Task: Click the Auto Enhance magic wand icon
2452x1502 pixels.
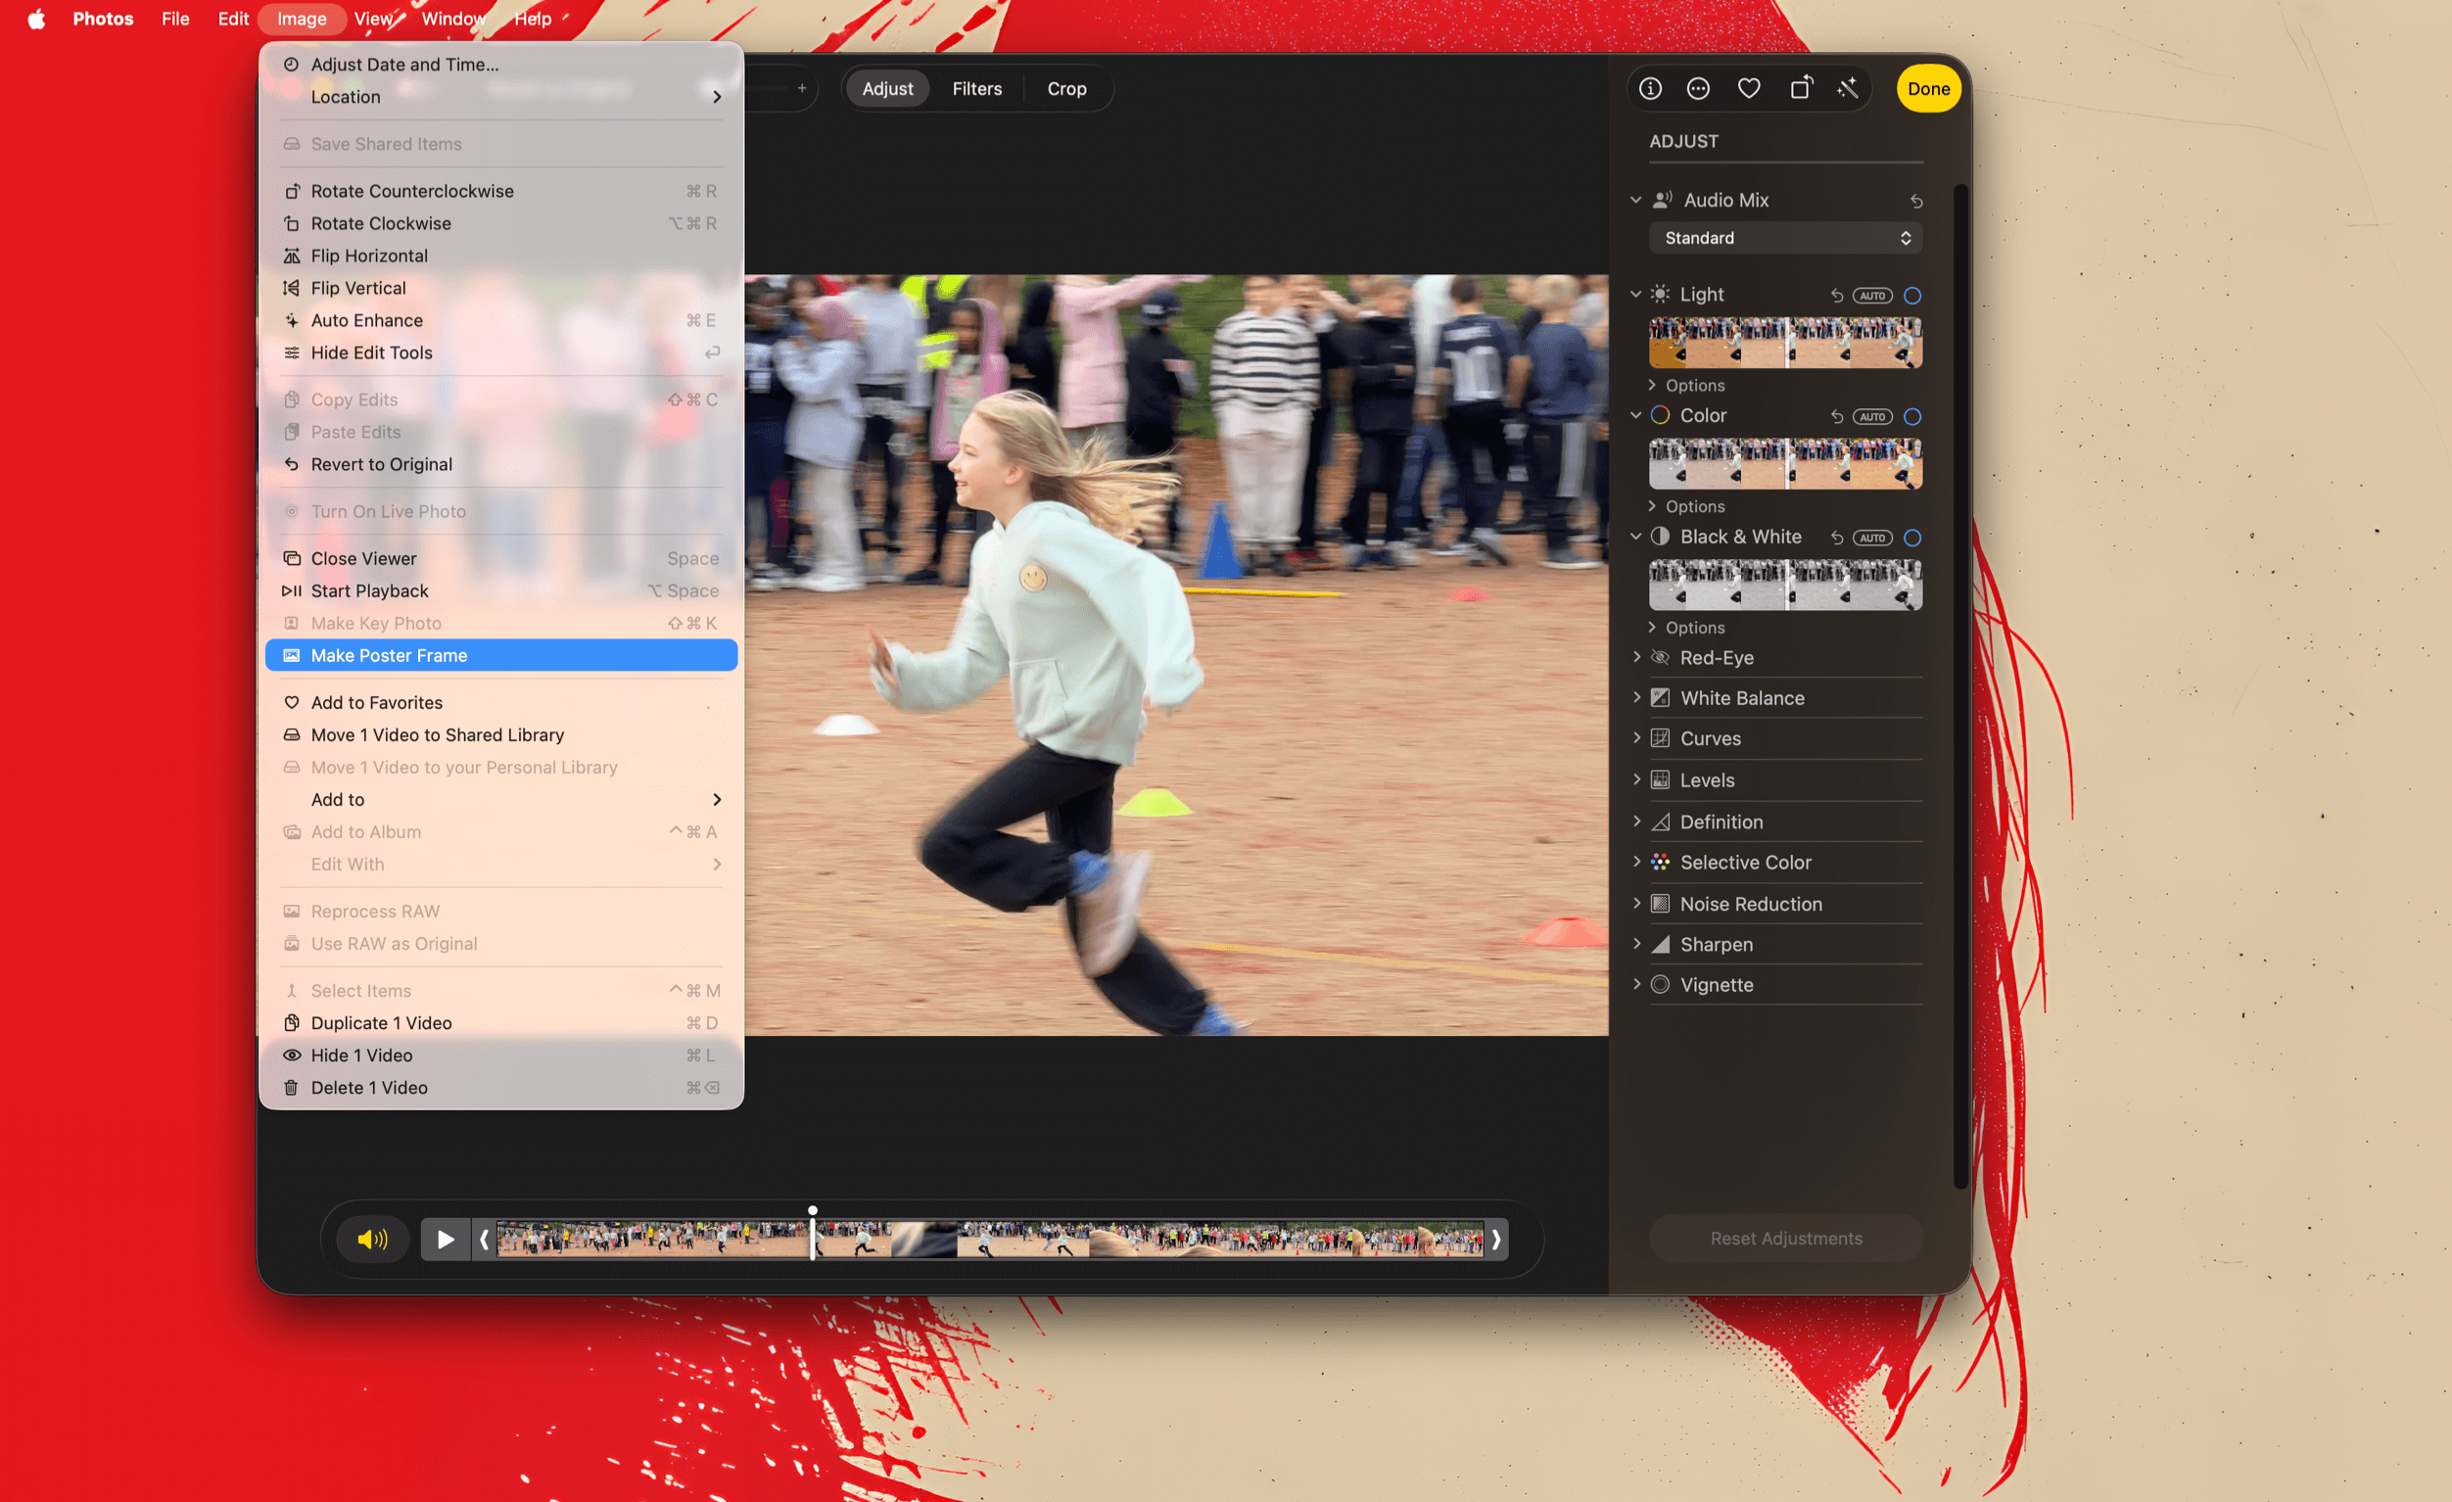Action: pos(1848,88)
